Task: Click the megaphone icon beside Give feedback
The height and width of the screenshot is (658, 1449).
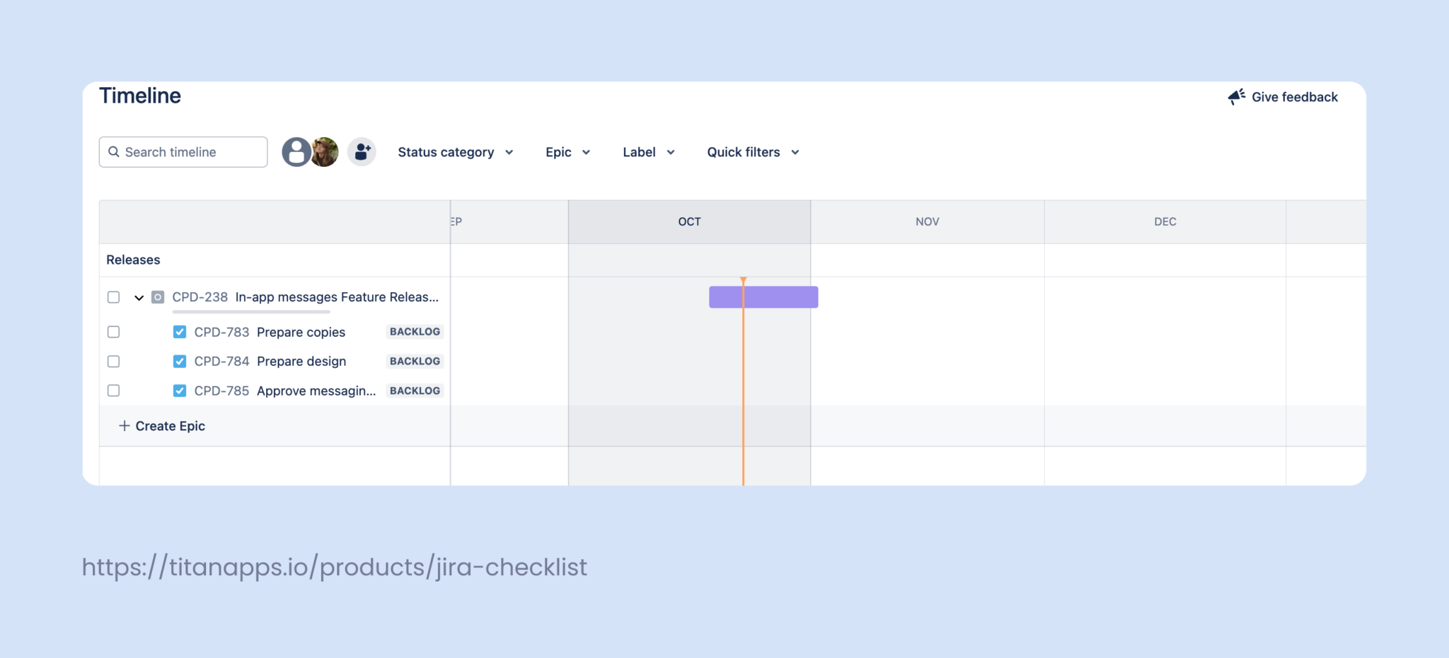Action: (x=1235, y=97)
